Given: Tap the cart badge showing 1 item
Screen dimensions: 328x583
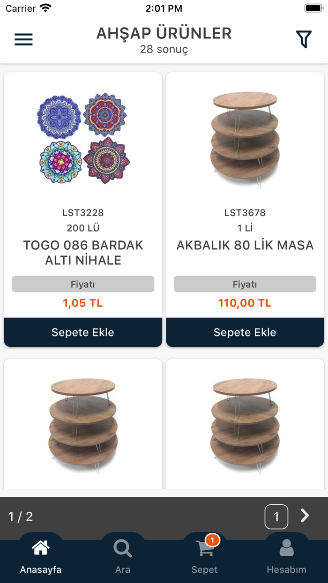Looking at the screenshot, I should 213,540.
